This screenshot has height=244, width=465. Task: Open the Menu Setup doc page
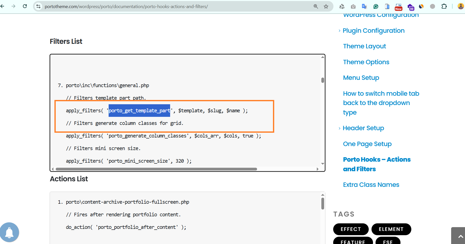361,78
